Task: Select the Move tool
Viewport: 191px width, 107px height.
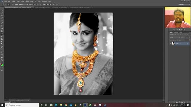Action: point(2,10)
